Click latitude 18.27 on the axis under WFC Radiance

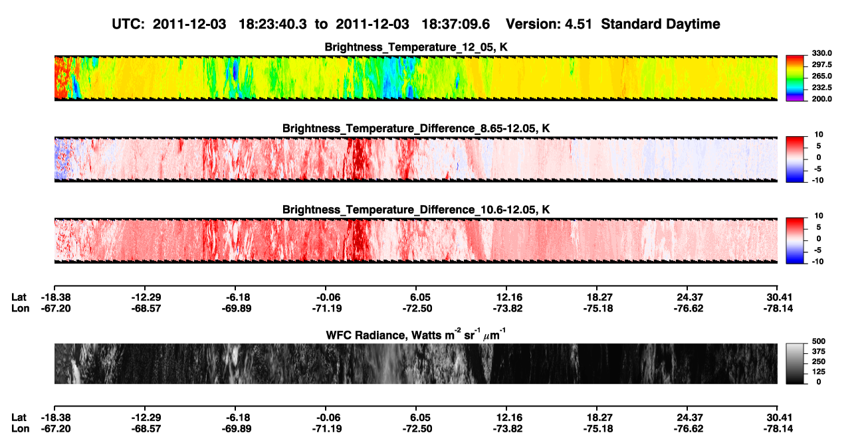(599, 416)
